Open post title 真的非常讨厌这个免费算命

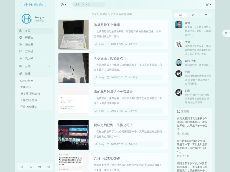pyautogui.click(x=113, y=92)
